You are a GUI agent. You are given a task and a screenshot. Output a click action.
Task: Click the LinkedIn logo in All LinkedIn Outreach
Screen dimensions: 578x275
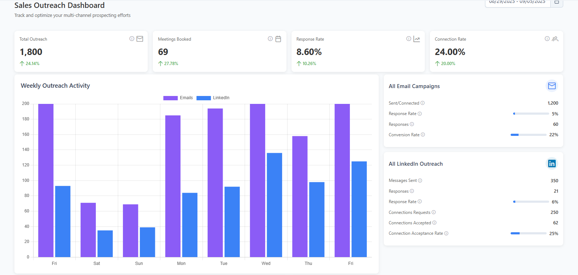tap(552, 164)
